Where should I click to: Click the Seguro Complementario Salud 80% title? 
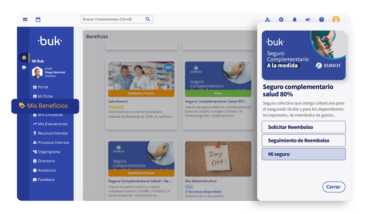(x=215, y=101)
